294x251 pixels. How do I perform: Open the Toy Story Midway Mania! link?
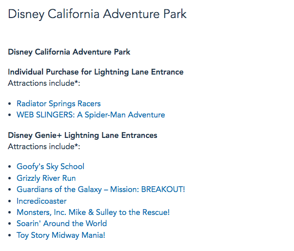60,235
